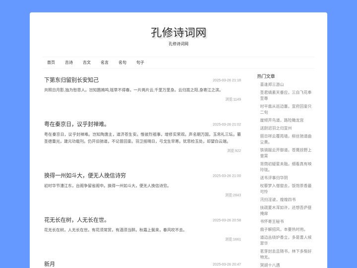Click the 孔修诗词网 site title heading
This screenshot has height=268, width=357.
(x=178, y=32)
